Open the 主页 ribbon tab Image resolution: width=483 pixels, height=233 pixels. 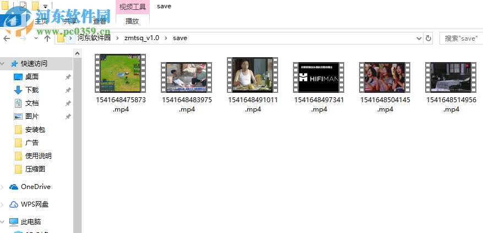41,21
